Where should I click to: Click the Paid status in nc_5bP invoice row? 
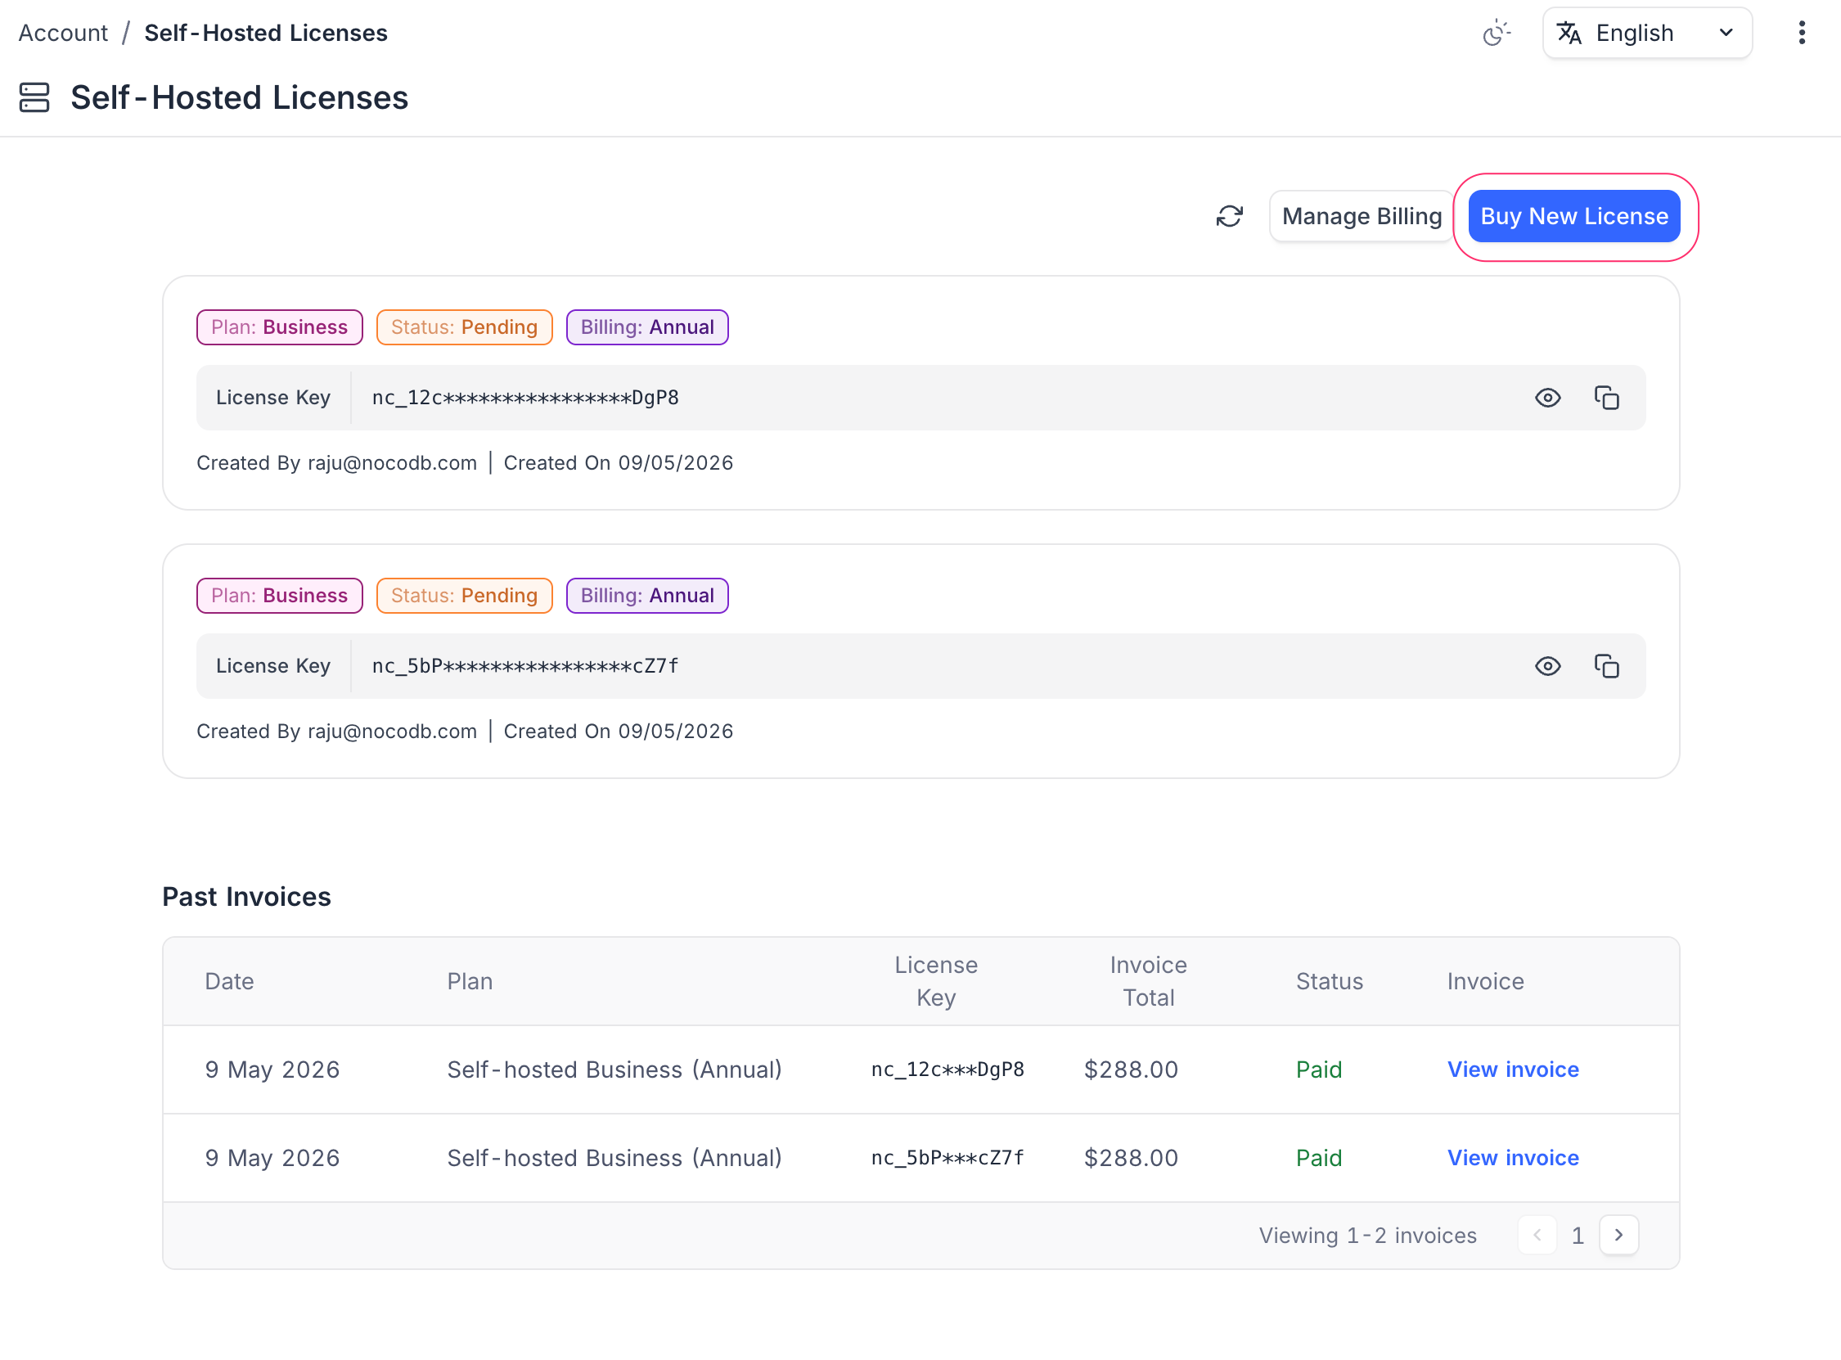click(x=1318, y=1158)
